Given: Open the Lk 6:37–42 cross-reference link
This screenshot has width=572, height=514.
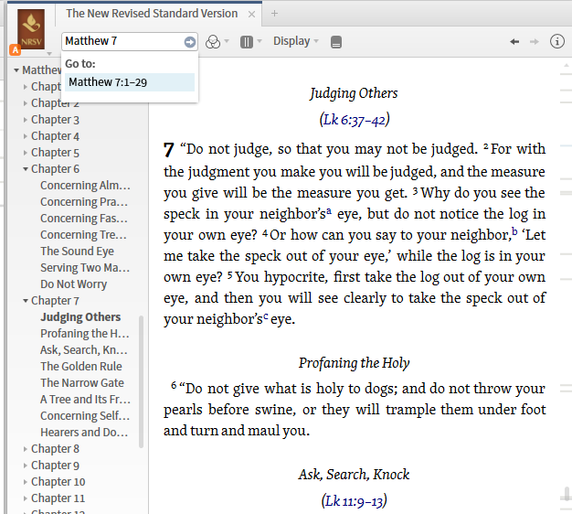Looking at the screenshot, I should (x=355, y=120).
